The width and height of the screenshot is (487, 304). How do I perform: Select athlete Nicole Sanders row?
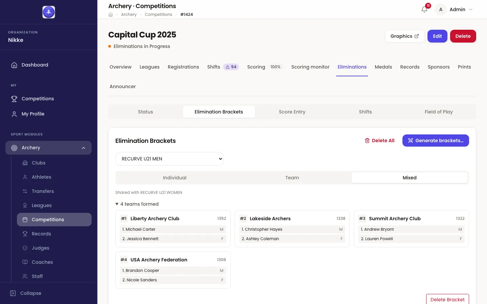(x=173, y=280)
